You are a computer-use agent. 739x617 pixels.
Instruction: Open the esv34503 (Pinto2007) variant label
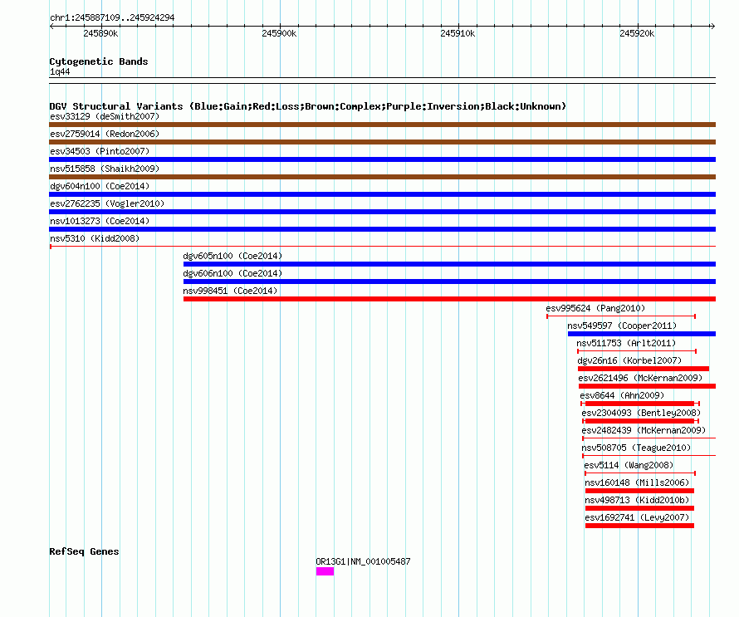(x=100, y=151)
